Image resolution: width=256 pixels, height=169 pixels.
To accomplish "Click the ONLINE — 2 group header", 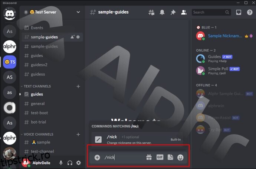I will pos(206,50).
